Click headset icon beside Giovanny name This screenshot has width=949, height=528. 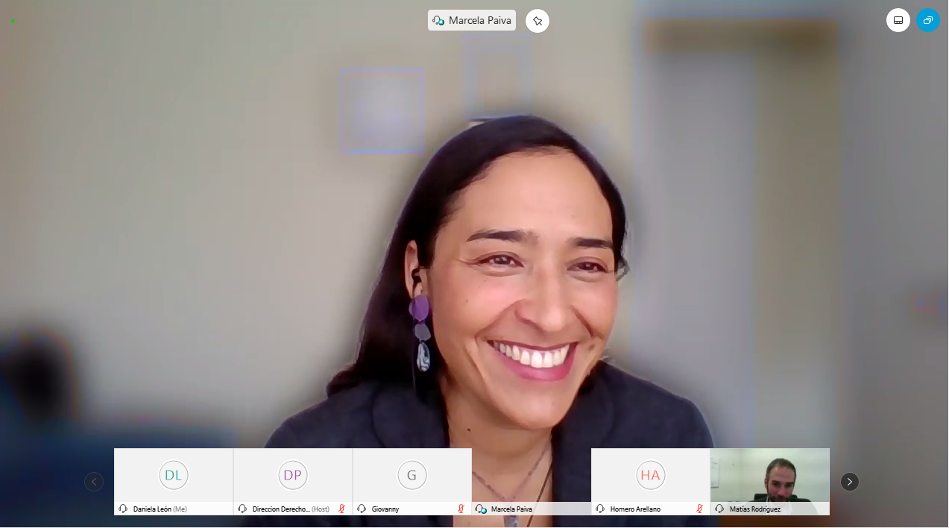point(362,509)
